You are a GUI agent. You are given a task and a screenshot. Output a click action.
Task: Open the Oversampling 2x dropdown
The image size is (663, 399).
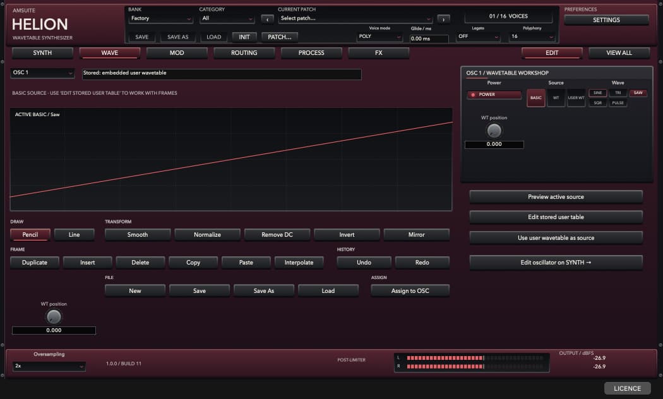(49, 366)
